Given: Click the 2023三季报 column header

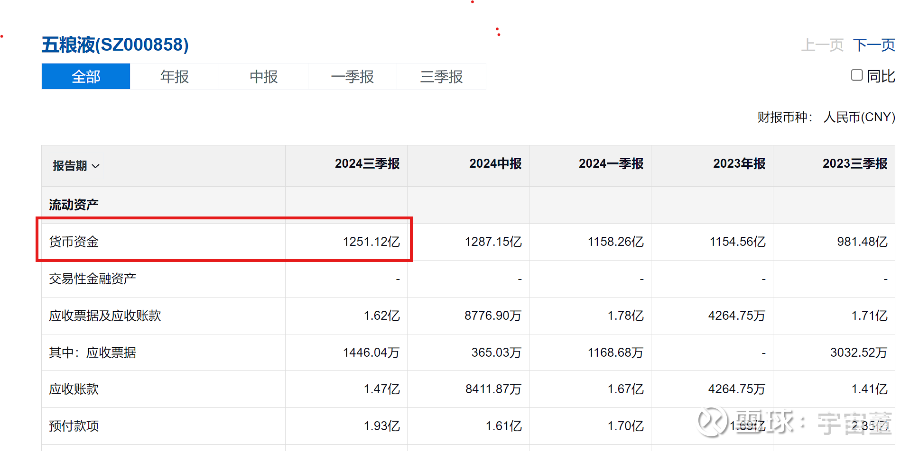Looking at the screenshot, I should [854, 164].
